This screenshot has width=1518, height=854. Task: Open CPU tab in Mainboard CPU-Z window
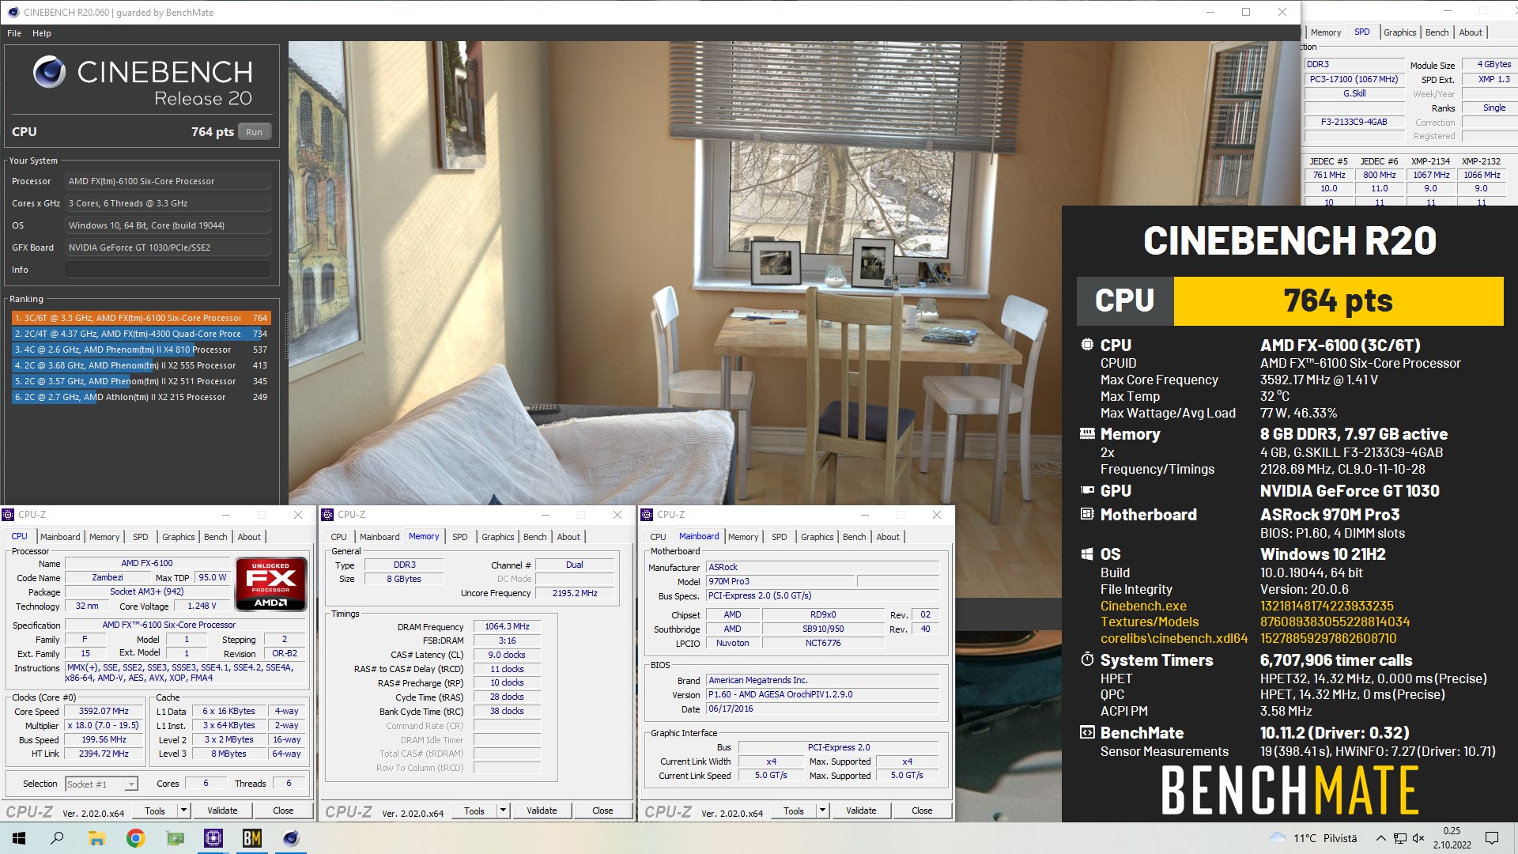pos(658,537)
